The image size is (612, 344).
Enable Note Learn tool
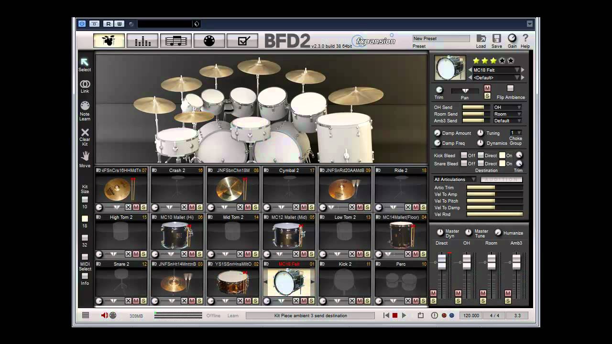85,106
